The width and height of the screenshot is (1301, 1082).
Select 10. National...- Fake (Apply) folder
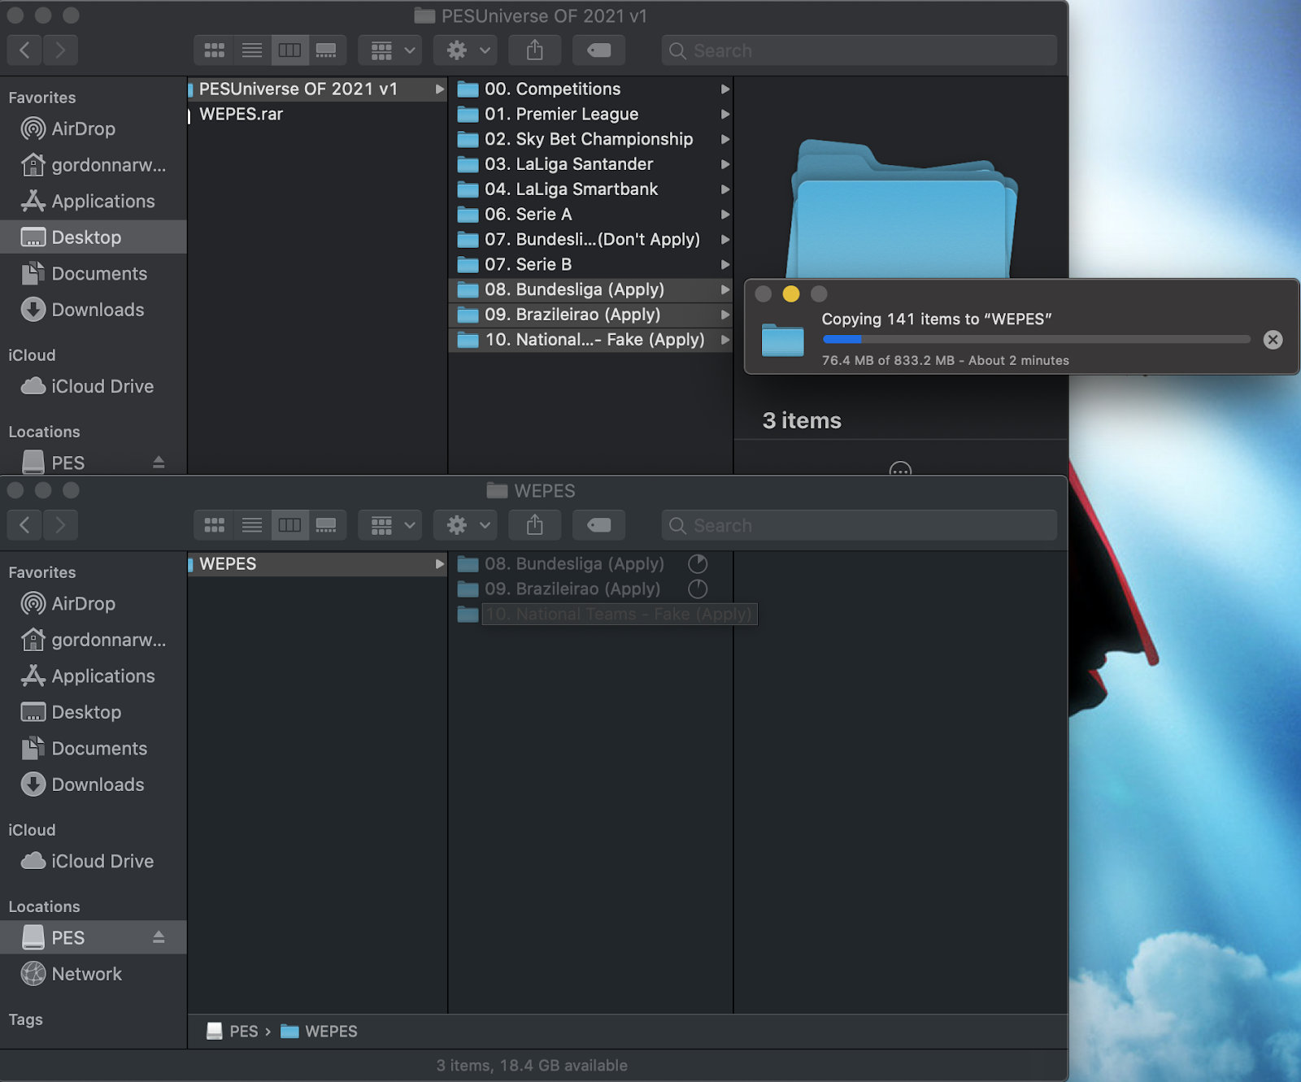591,340
